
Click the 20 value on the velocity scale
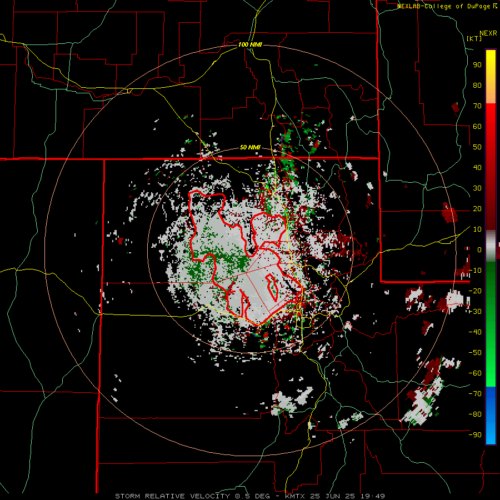477,208
